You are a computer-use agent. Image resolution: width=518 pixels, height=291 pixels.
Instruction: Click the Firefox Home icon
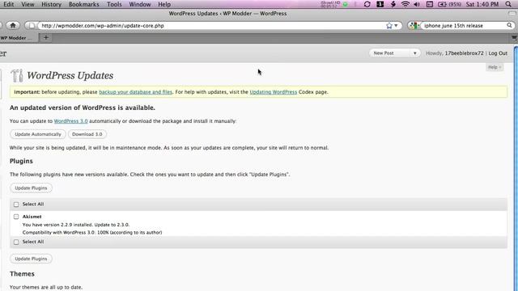13,25
